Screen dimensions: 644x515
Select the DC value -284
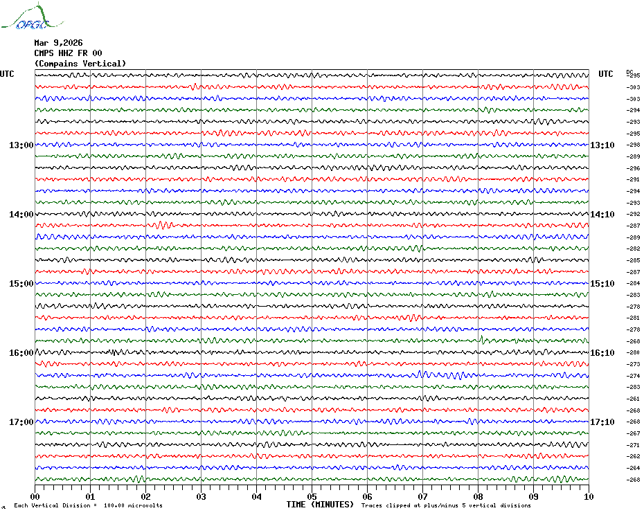[x=633, y=283]
